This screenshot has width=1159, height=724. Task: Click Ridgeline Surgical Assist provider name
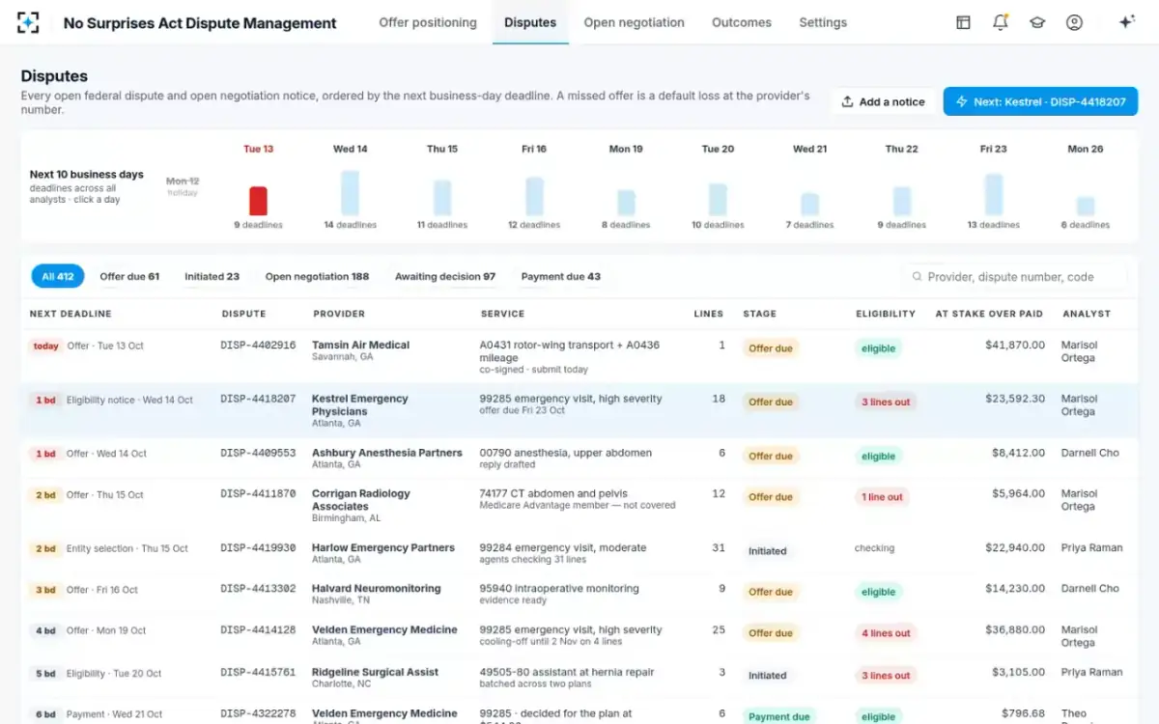pos(375,672)
